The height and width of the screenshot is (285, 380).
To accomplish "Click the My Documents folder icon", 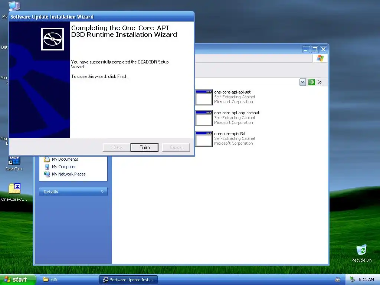I will pos(46,159).
